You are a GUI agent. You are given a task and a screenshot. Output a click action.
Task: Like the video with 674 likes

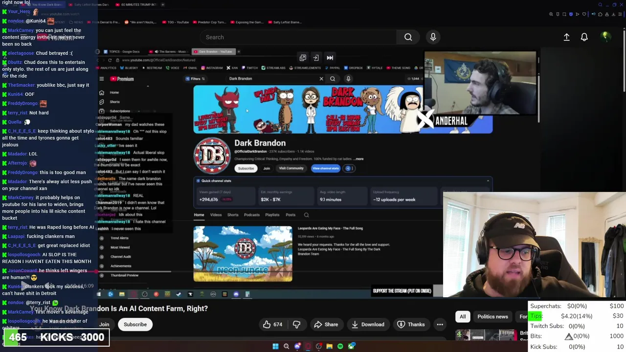273,325
